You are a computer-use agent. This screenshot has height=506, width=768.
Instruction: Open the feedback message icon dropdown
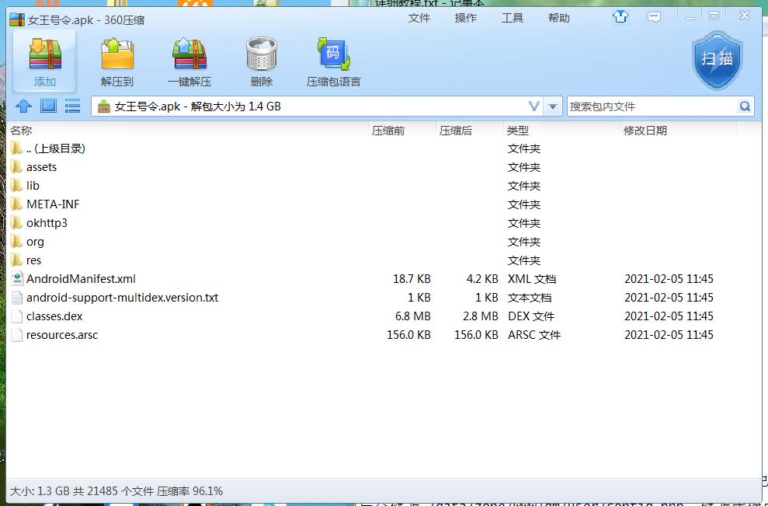655,16
